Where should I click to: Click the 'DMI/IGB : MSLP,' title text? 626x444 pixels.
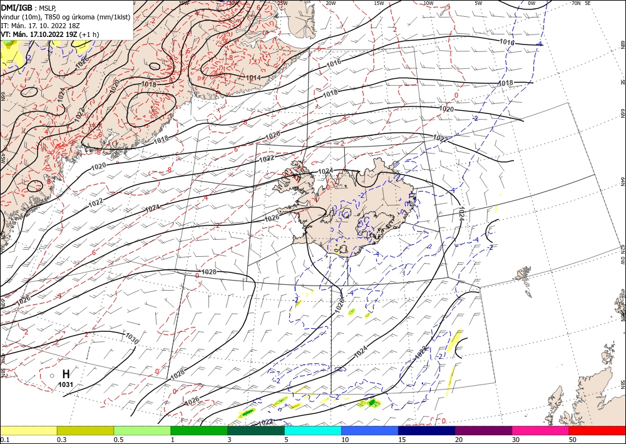coord(29,7)
